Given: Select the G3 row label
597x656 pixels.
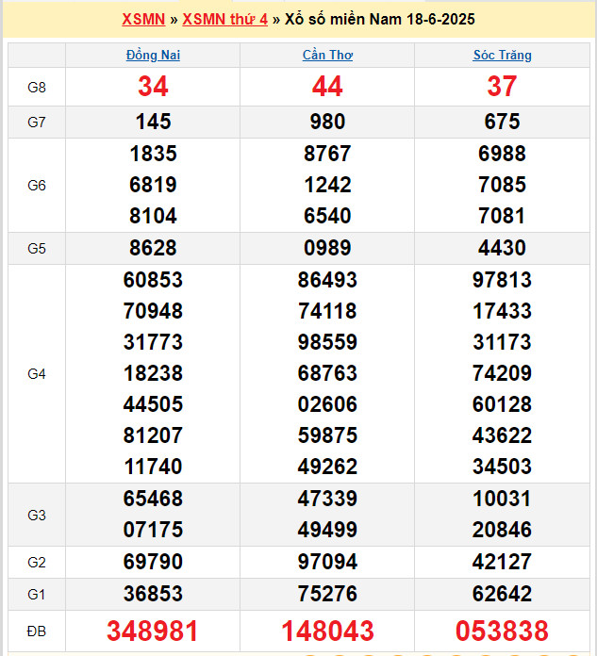Looking at the screenshot, I should (37, 515).
